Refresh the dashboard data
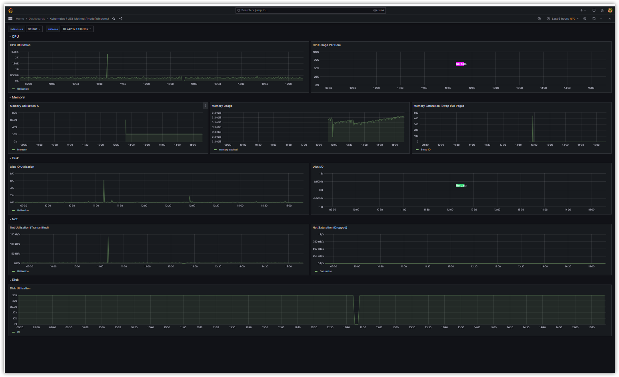This screenshot has width=619, height=377. (x=594, y=18)
